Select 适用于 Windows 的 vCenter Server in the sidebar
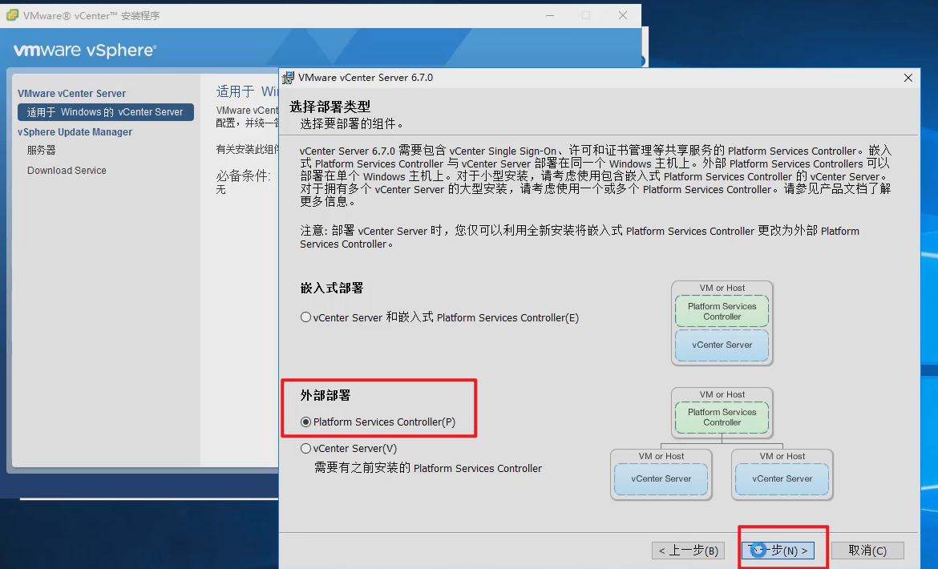Screen dimensions: 938x569 pos(105,112)
